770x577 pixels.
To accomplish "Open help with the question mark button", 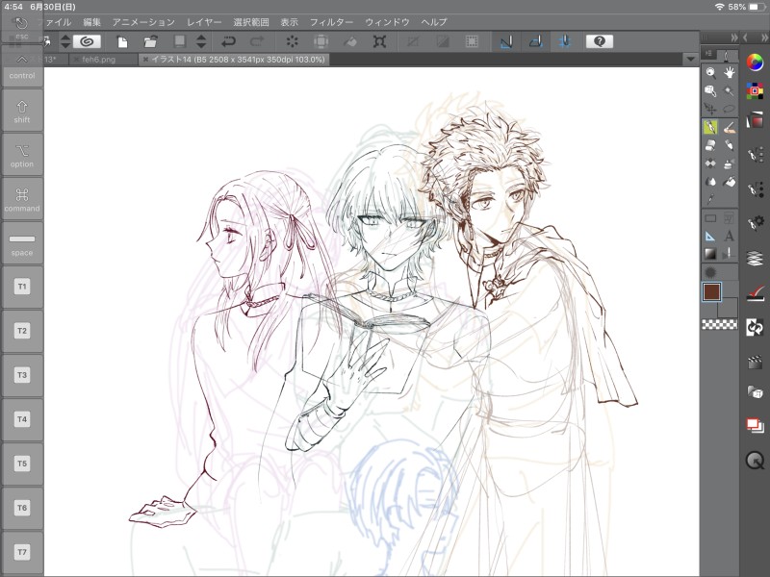I will pyautogui.click(x=599, y=41).
